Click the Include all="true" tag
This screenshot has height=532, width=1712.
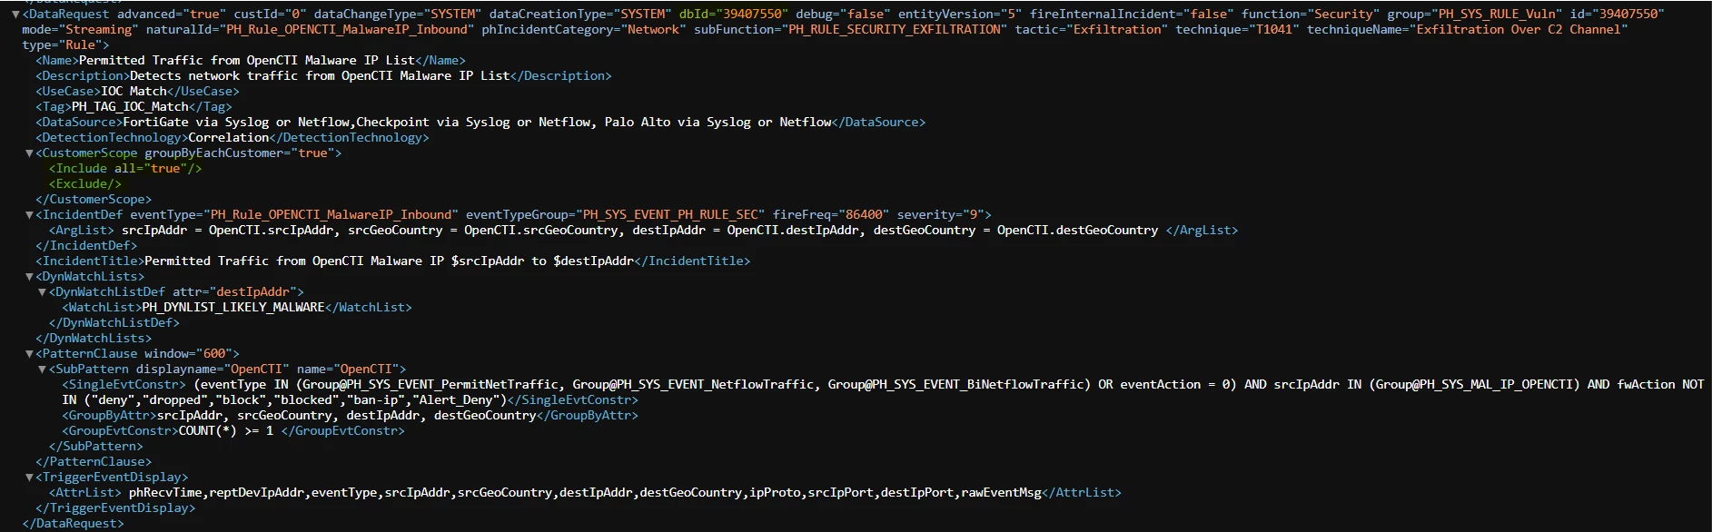[125, 168]
